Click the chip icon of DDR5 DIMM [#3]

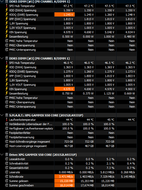tap(7, 58)
